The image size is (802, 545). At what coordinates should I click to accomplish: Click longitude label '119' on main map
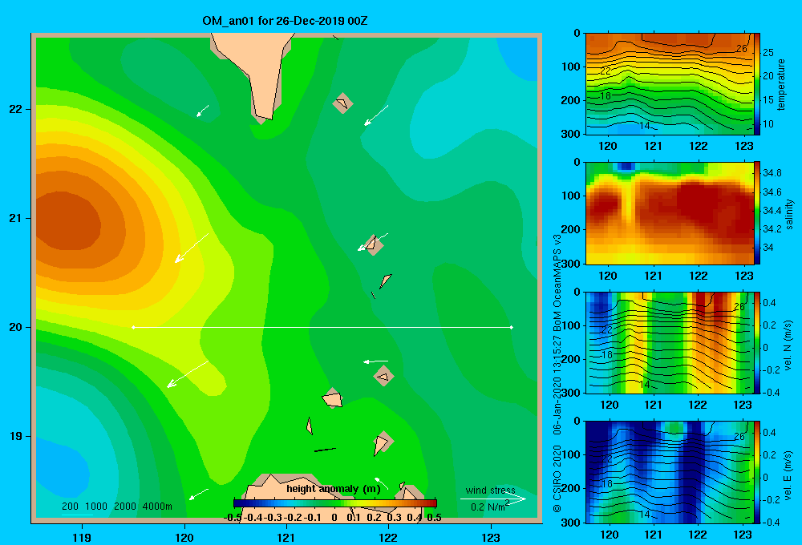coord(83,537)
